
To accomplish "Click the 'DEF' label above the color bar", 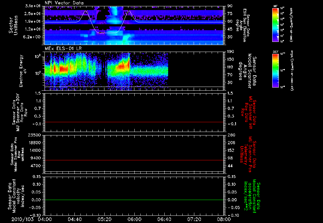I will tap(276, 52).
